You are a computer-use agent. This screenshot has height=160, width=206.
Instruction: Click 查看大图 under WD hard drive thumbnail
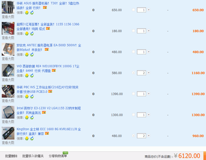pos(8,80)
